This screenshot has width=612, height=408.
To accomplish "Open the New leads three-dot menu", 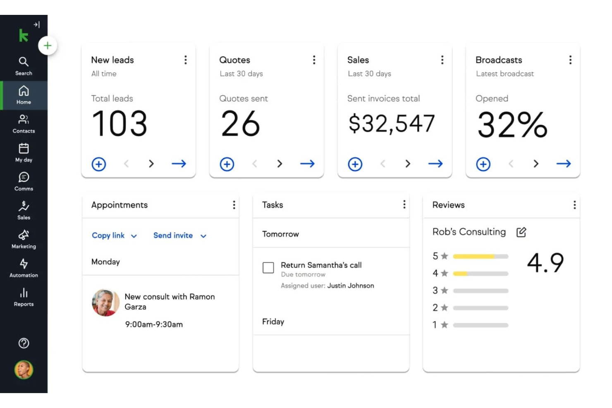I will click(x=186, y=60).
